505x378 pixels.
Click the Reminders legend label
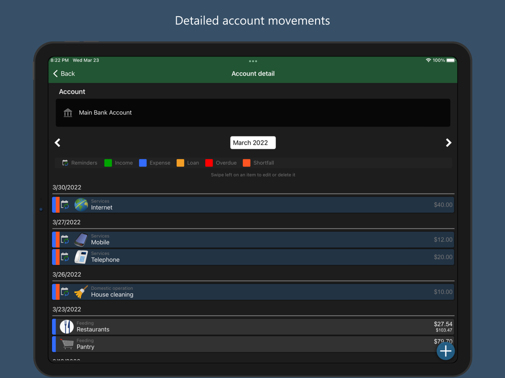pos(84,163)
